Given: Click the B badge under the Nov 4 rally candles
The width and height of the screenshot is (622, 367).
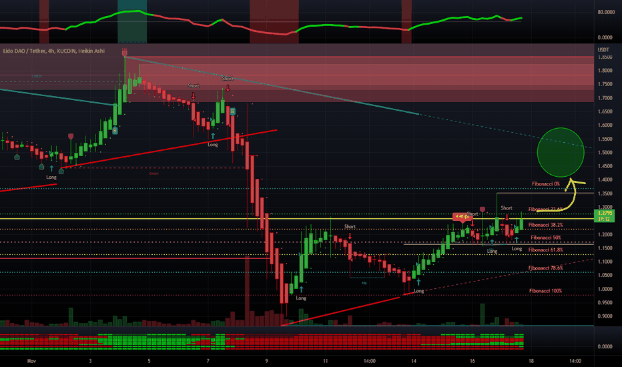Looking at the screenshot, I should [115, 130].
